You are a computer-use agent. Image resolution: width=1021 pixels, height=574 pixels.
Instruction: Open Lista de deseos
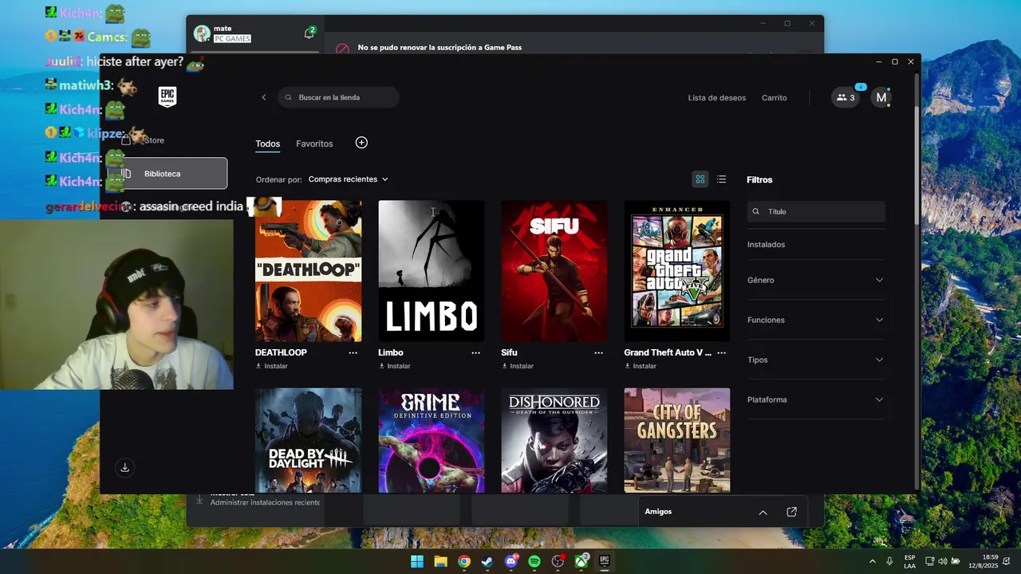pyautogui.click(x=717, y=97)
